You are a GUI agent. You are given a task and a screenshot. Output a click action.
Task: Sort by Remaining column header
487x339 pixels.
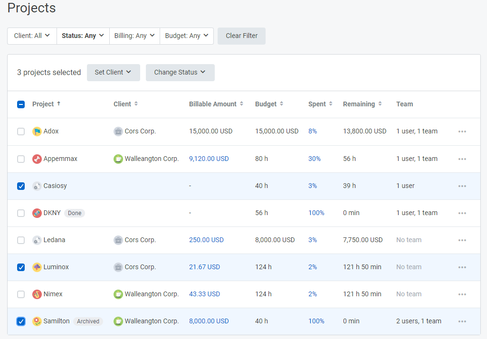pos(363,104)
